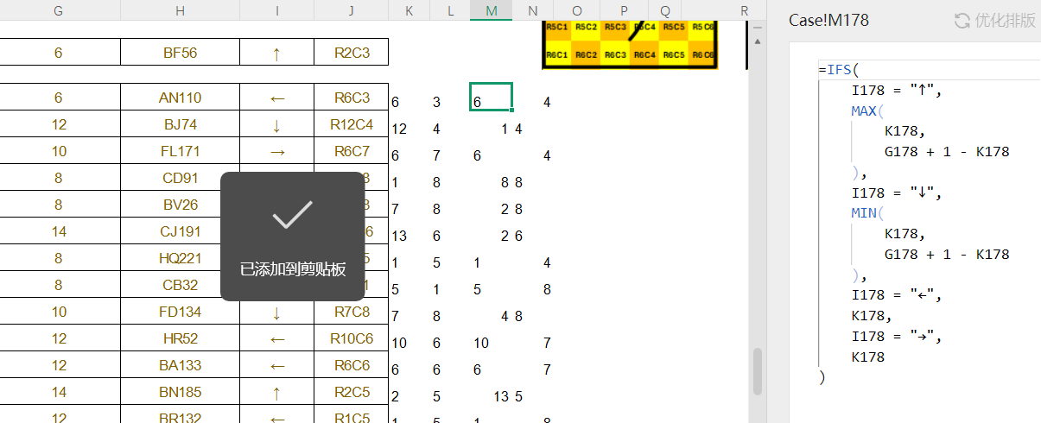Click the I178 = "→" formula line
The width and height of the screenshot is (1041, 423).
(x=896, y=336)
